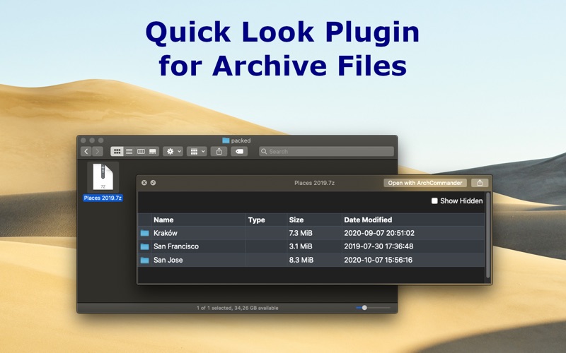Click the San Jose folder icon
566x353 pixels.
(x=145, y=260)
